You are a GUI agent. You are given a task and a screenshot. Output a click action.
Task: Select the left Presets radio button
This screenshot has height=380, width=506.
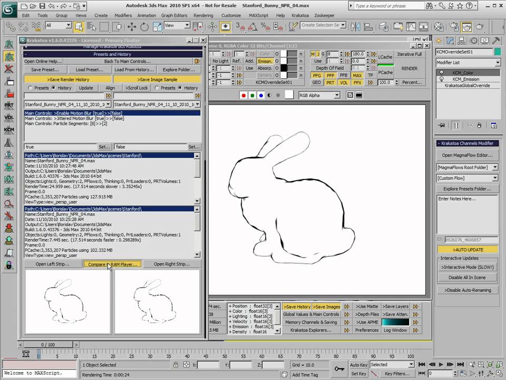(x=30, y=88)
